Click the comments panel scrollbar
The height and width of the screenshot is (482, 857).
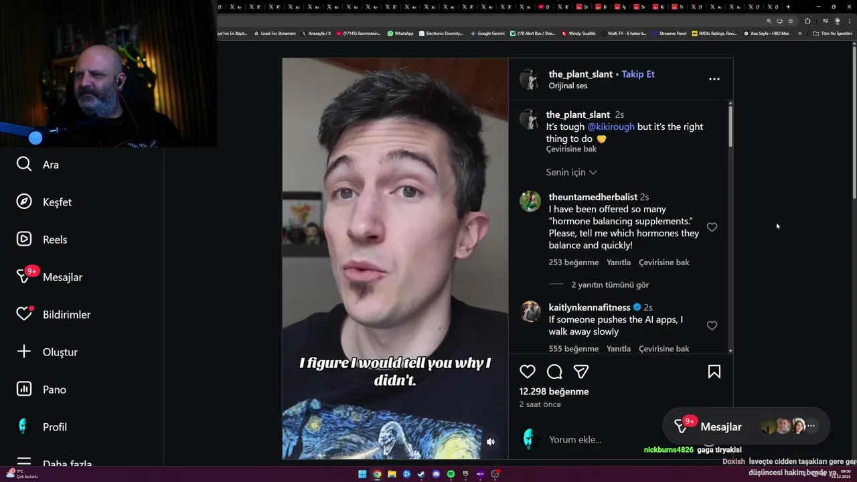tap(730, 126)
